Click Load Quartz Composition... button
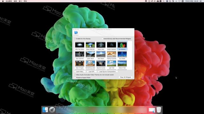The height and width of the screenshot is (114, 204). [x=108, y=72]
